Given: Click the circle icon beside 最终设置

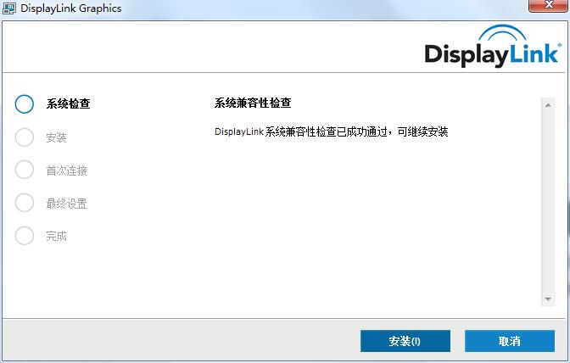Looking at the screenshot, I should [25, 204].
